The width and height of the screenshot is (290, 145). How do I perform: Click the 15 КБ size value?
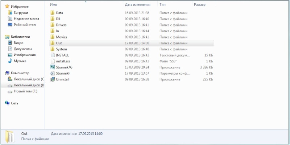[x=209, y=55]
